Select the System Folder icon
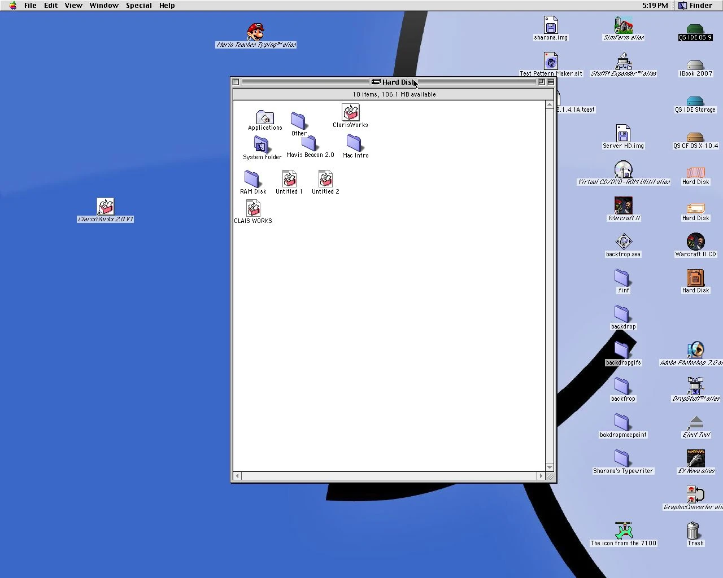 pyautogui.click(x=261, y=144)
